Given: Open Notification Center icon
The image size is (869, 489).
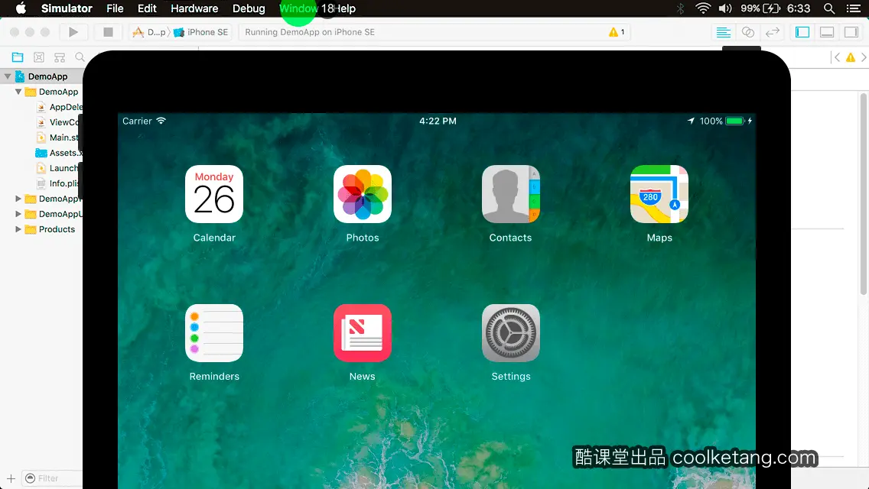Looking at the screenshot, I should coord(854,8).
